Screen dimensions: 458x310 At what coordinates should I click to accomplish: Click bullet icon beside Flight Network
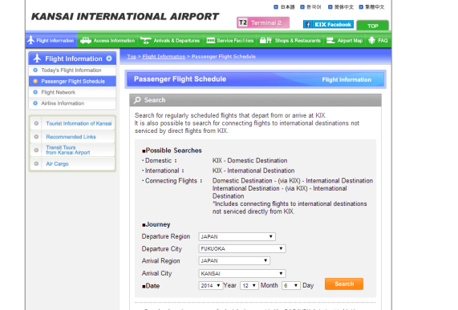point(35,92)
